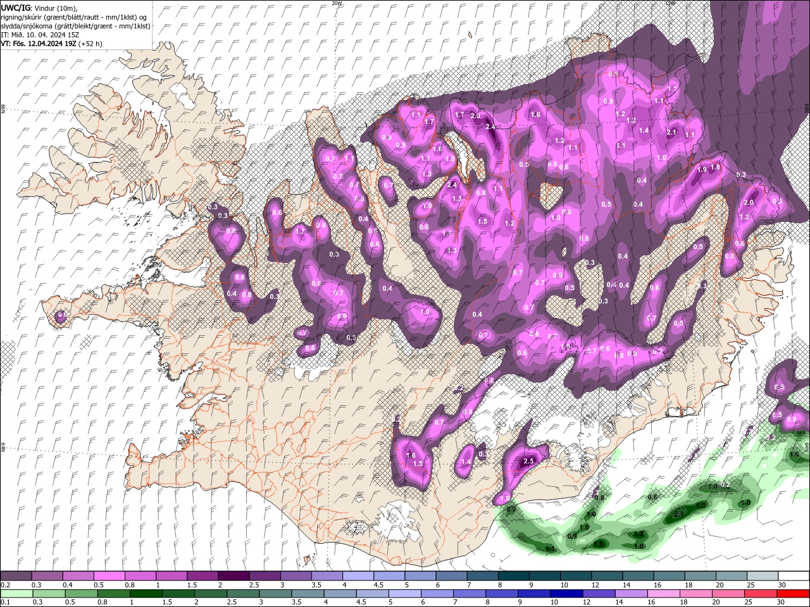Click the 'slydda/snjókoma' legend description line
The width and height of the screenshot is (810, 607).
point(76,26)
